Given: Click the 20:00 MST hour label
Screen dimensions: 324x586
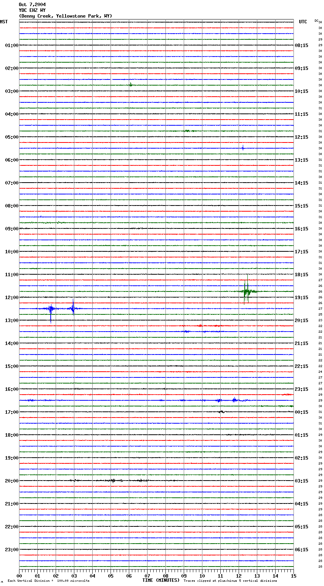Looking at the screenshot, I should click(x=12, y=481).
